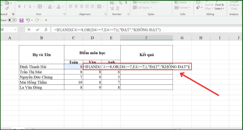
Task: Select column C header
Action: [x=74, y=38]
